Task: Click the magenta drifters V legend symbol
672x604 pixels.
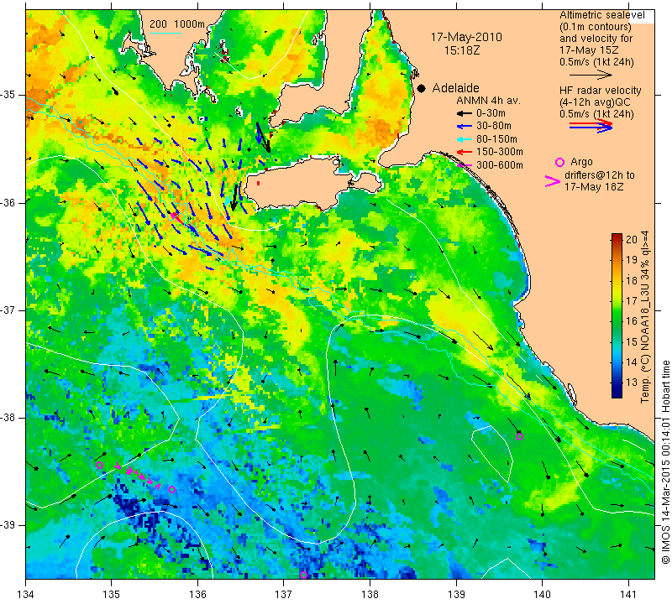Action: (x=553, y=181)
